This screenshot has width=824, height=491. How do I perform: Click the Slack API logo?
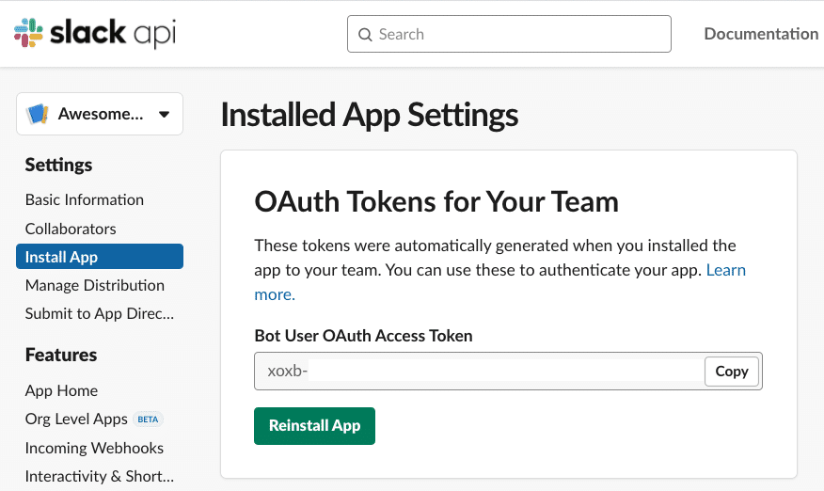tap(95, 33)
